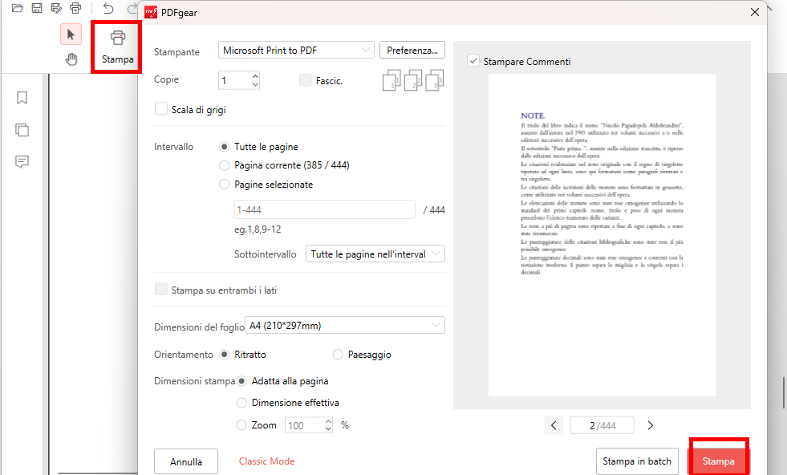Open the bookmarks panel in the left sidebar
Viewport: 787px width, 475px height.
pyautogui.click(x=22, y=97)
